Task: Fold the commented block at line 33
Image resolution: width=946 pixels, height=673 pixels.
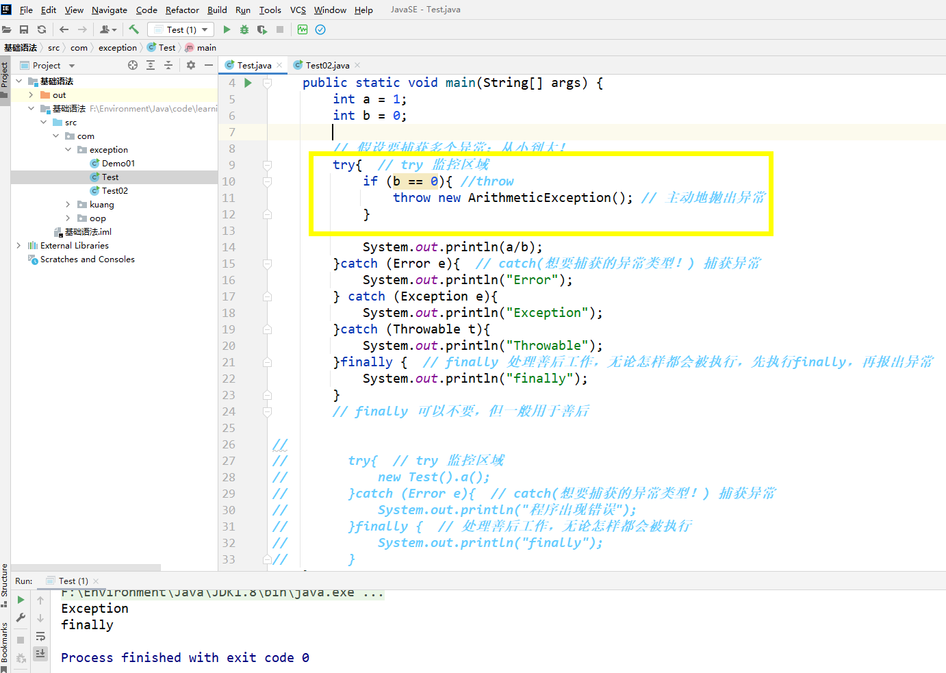Action: pos(268,559)
